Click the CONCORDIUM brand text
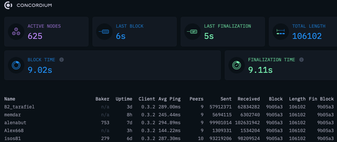This screenshot has width=337, height=142. 34,5
